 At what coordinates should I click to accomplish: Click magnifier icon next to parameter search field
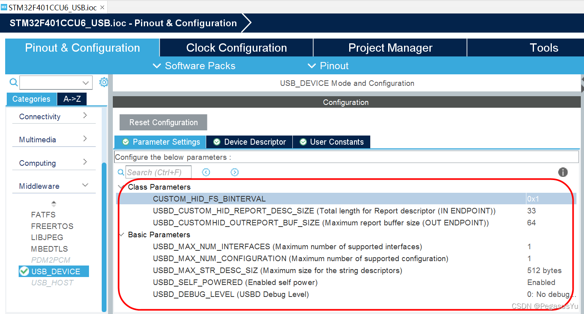pos(121,172)
